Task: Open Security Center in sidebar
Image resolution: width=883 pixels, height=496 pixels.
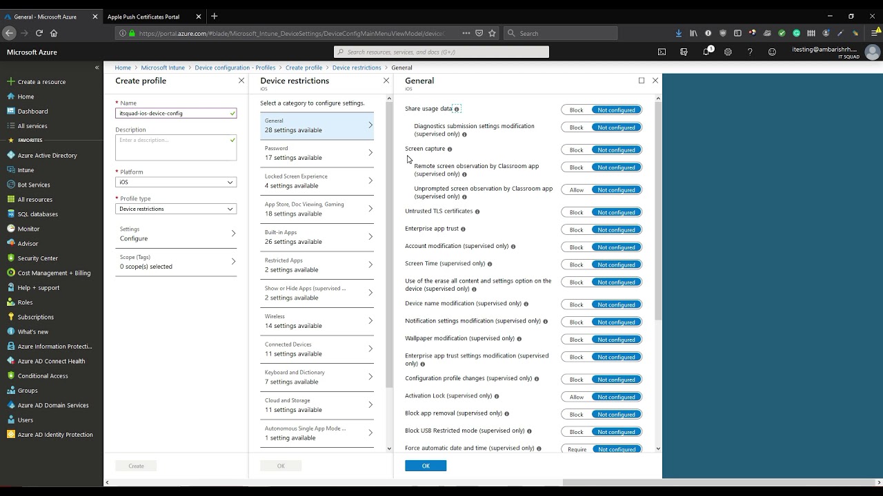Action: [37, 258]
